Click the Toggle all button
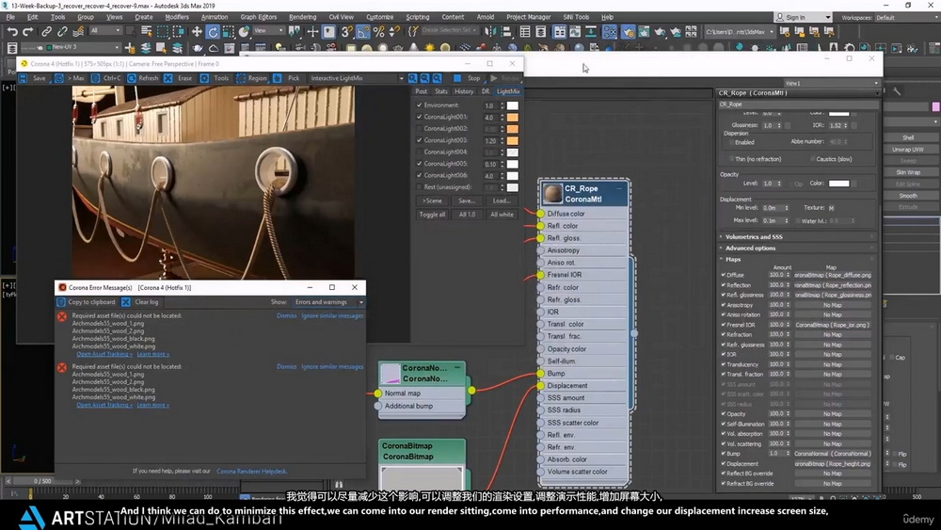The image size is (941, 530). (432, 215)
